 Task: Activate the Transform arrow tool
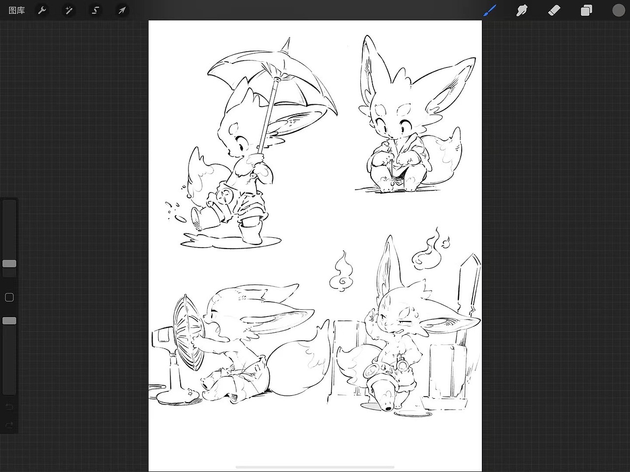122,10
